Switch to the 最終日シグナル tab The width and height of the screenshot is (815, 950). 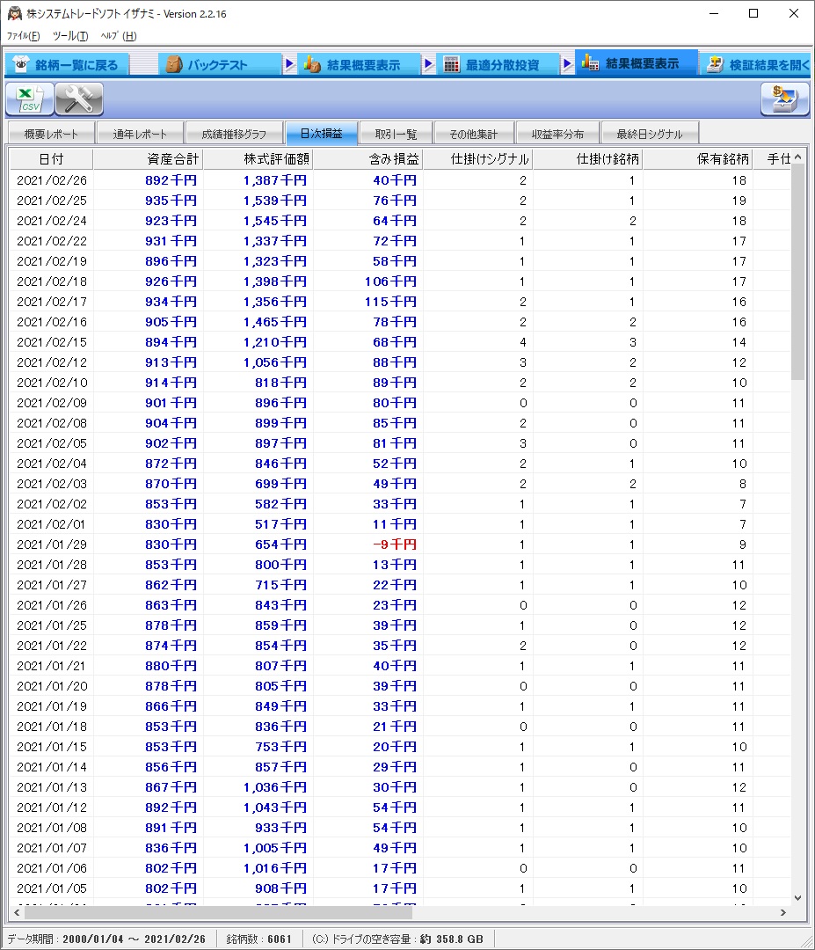click(x=649, y=134)
